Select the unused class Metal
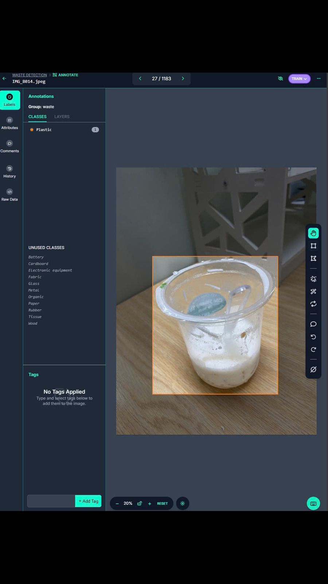 (34, 290)
